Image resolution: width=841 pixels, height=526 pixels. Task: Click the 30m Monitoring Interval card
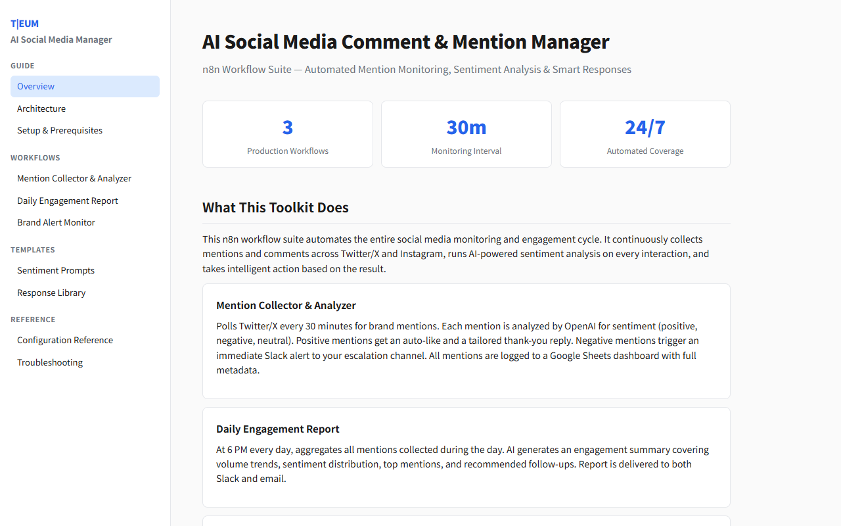(466, 134)
